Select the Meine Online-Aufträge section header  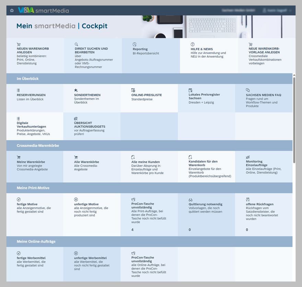(150, 242)
